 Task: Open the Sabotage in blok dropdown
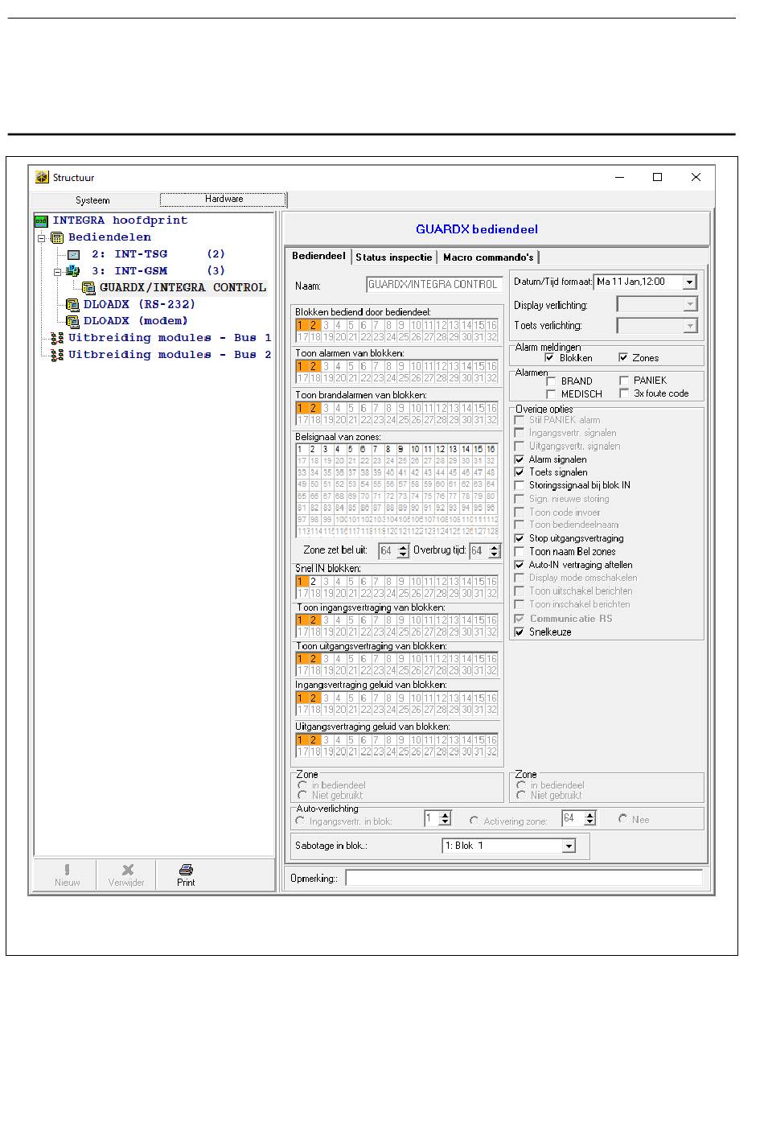(x=569, y=846)
